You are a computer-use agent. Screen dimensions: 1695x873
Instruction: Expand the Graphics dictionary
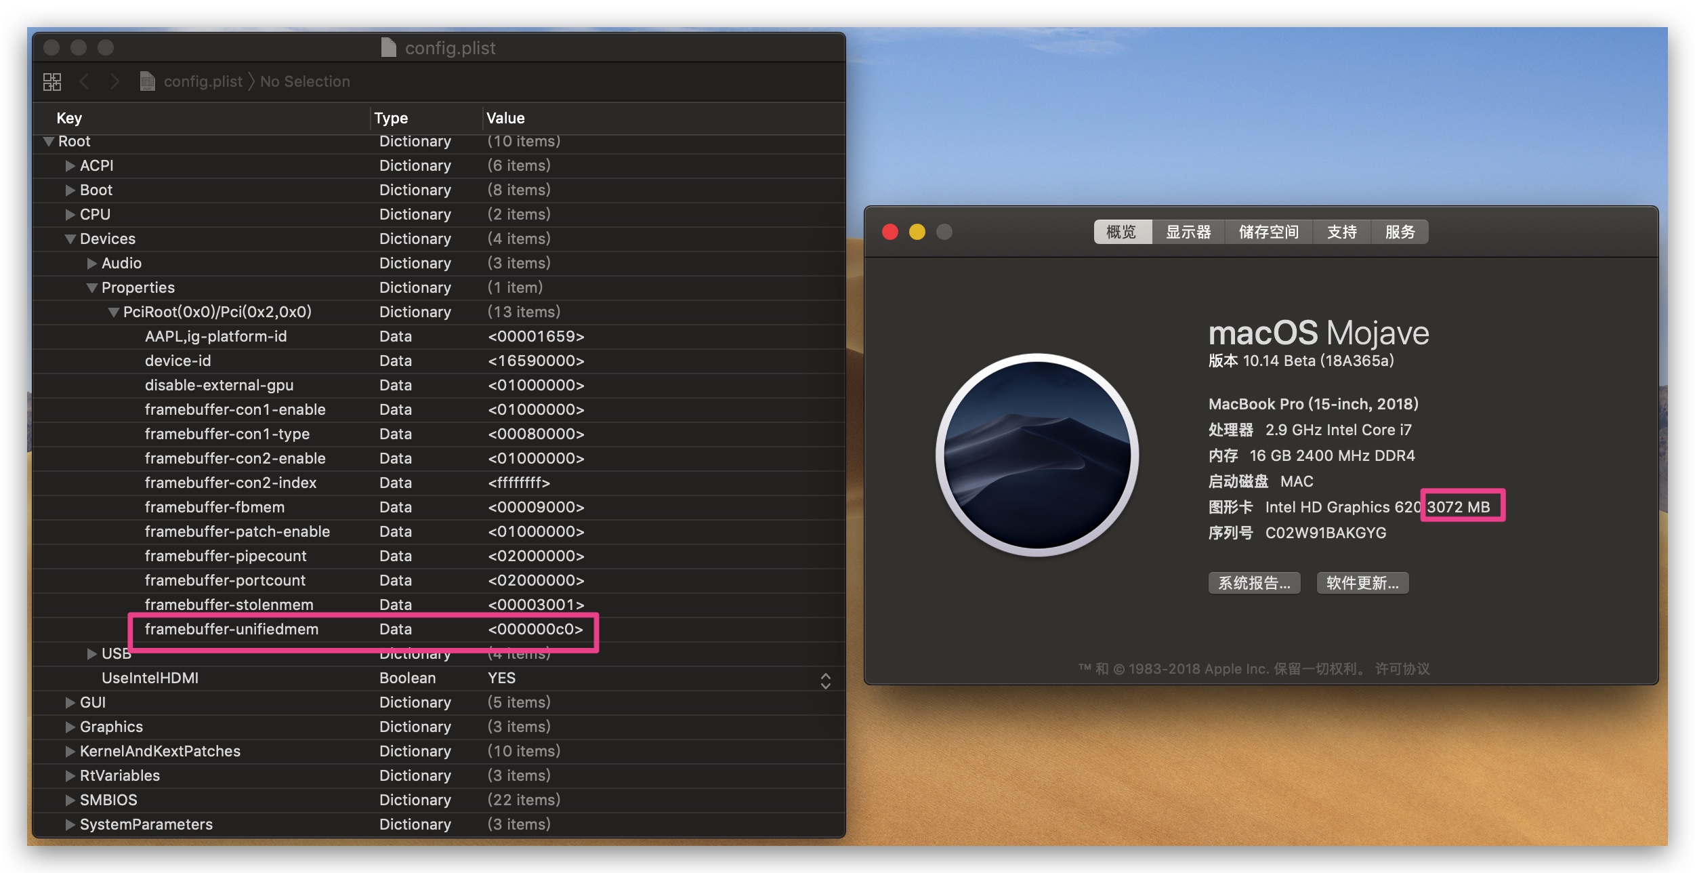[70, 727]
